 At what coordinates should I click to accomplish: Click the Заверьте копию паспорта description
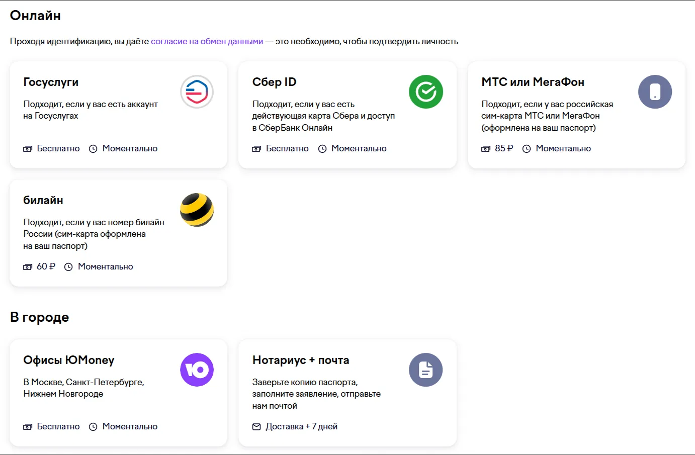coord(316,394)
